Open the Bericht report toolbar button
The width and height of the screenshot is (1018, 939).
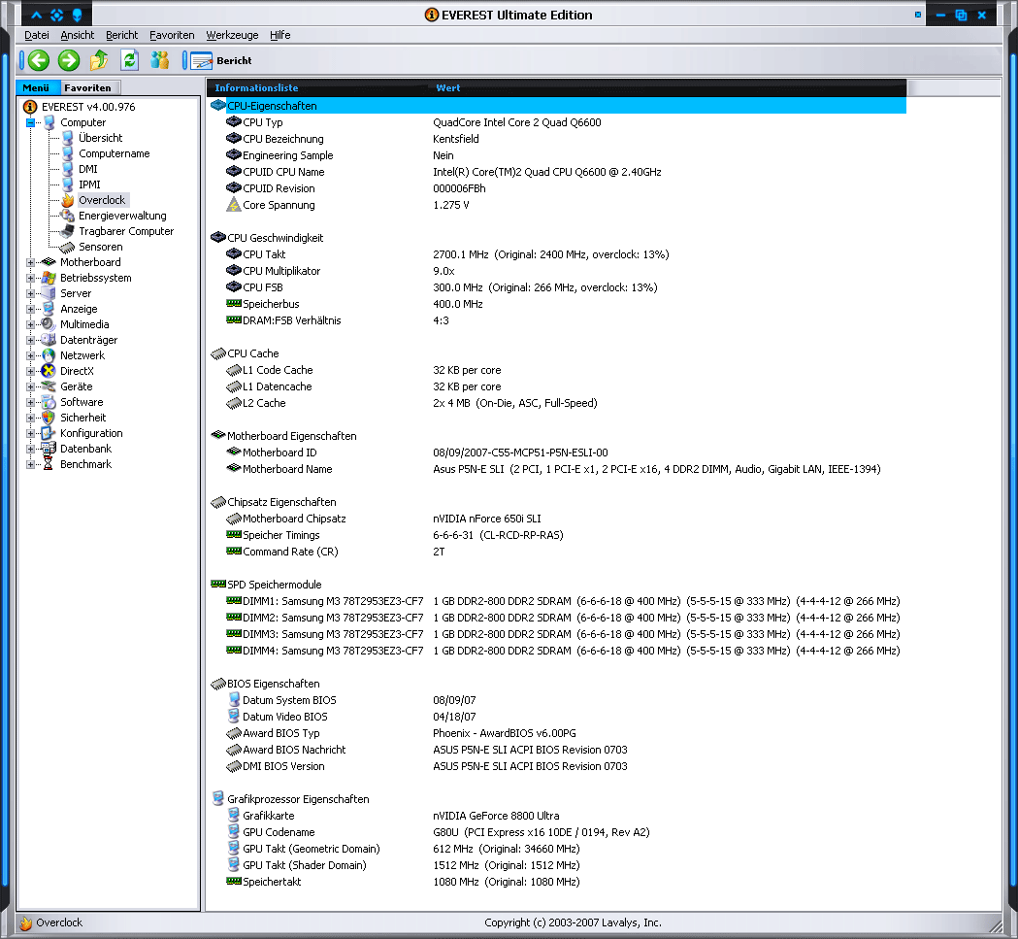coord(220,60)
